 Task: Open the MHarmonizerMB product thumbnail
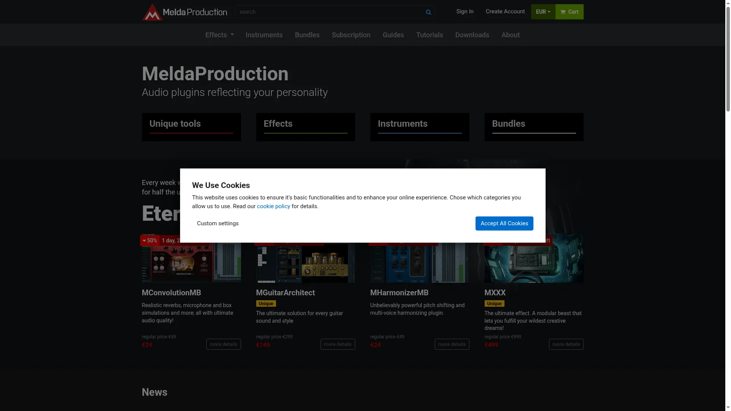pyautogui.click(x=420, y=263)
